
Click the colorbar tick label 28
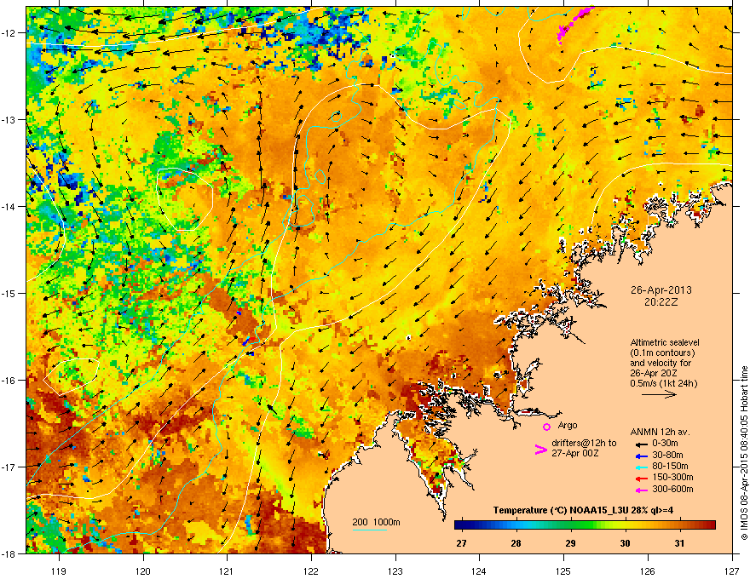(516, 543)
